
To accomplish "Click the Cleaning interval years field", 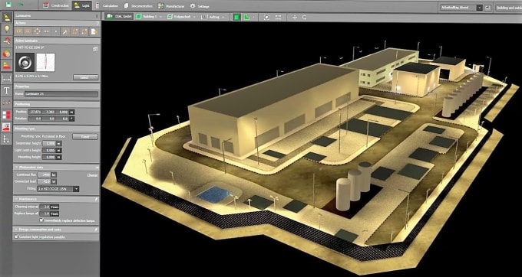I will tap(45, 207).
